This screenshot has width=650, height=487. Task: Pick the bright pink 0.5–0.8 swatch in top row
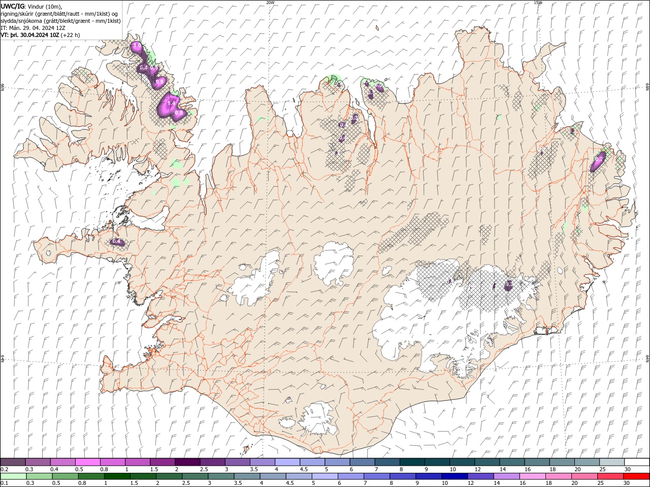click(x=88, y=462)
